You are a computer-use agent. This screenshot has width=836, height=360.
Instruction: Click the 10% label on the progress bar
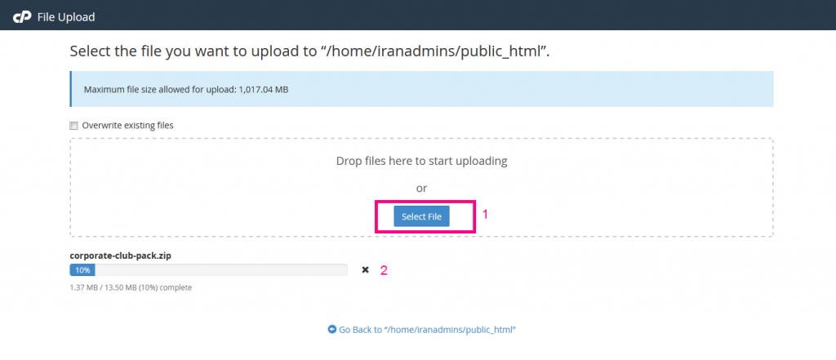pyautogui.click(x=82, y=270)
